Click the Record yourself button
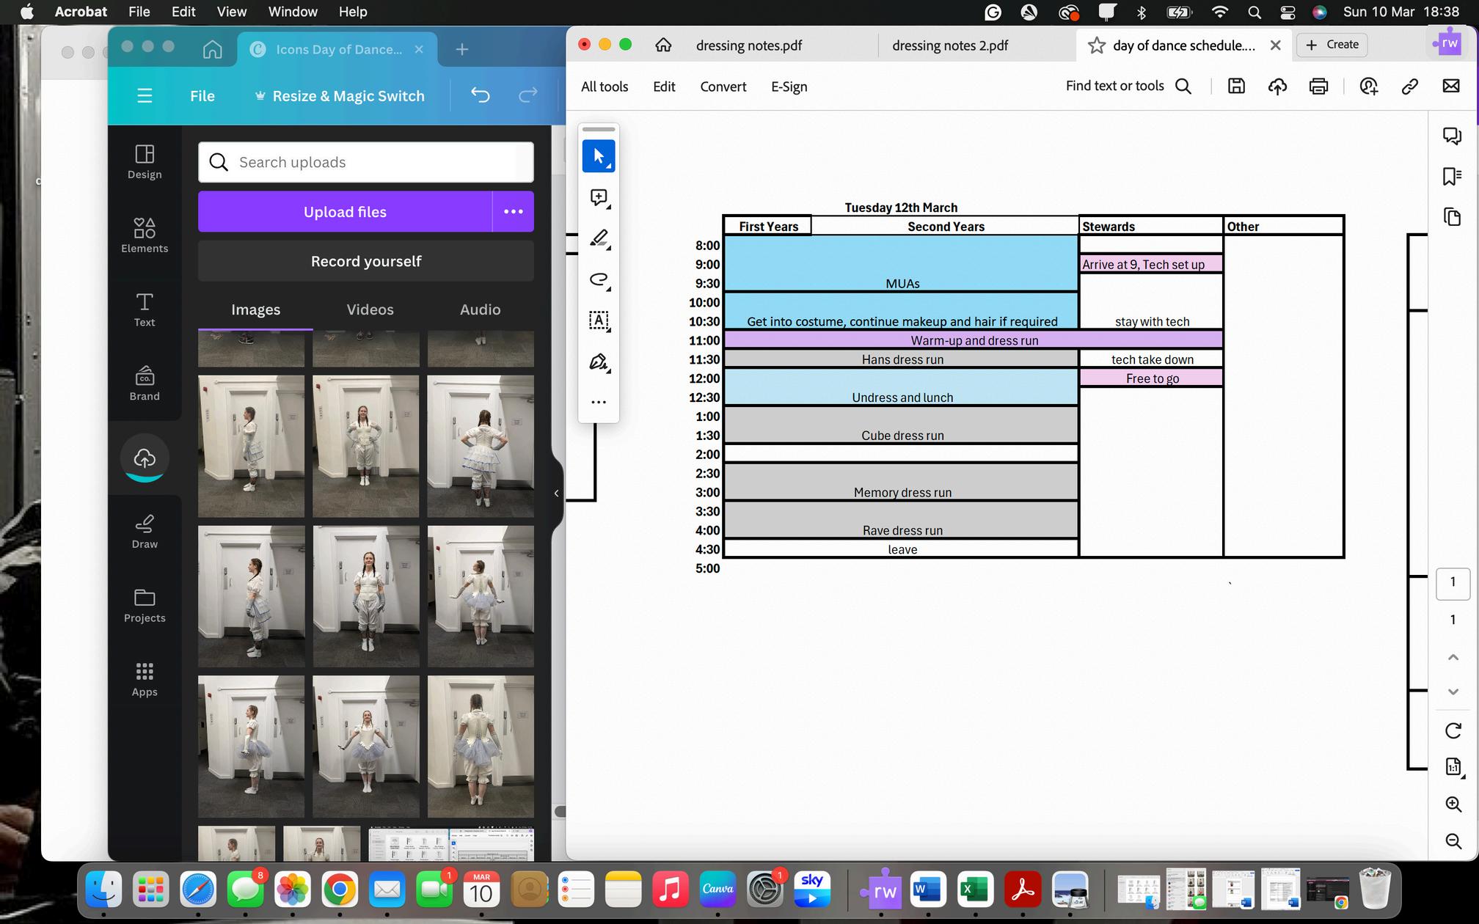 coord(365,261)
